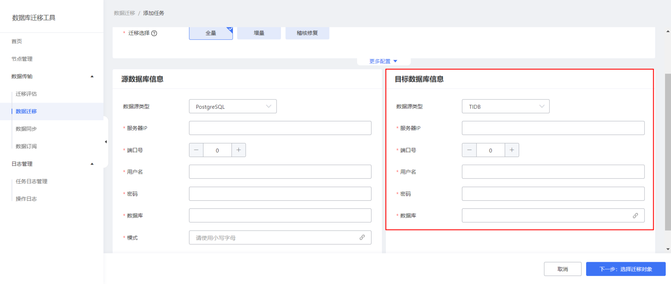
Task: Open the target 数据源类型 TIDB dropdown
Action: [x=506, y=106]
